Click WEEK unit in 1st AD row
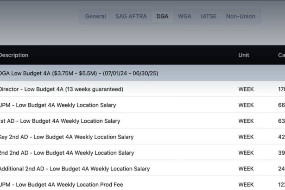 pyautogui.click(x=246, y=121)
